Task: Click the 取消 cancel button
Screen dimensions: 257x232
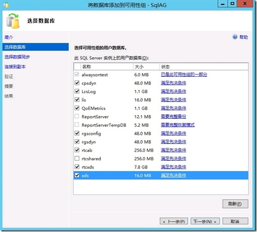Action: click(x=235, y=221)
